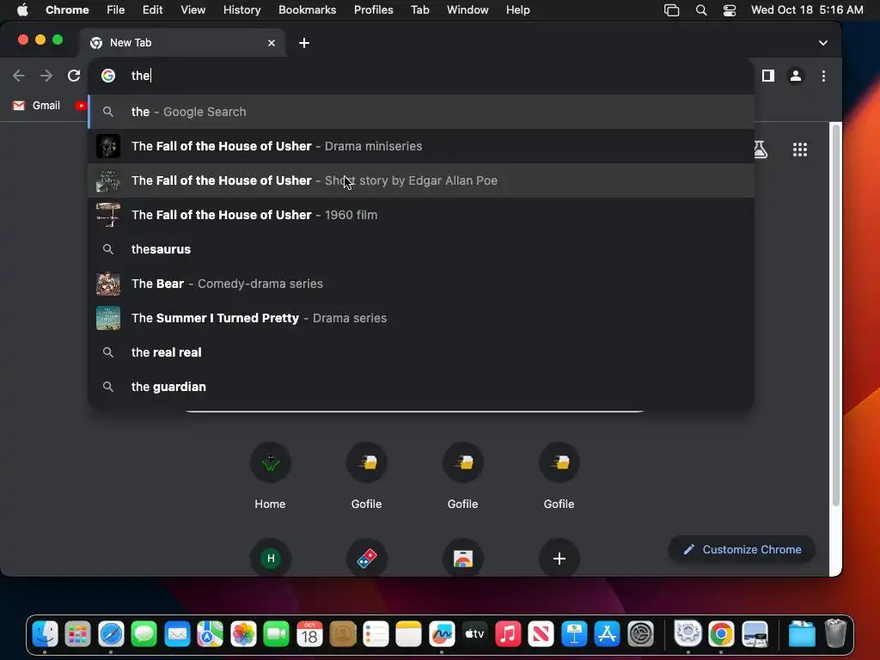Open Launchpad from the Dock
880x660 pixels.
(x=77, y=635)
